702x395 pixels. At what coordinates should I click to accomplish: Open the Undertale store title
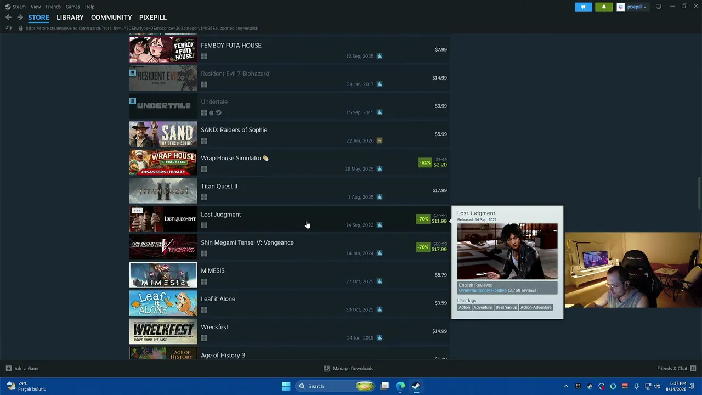pos(214,101)
